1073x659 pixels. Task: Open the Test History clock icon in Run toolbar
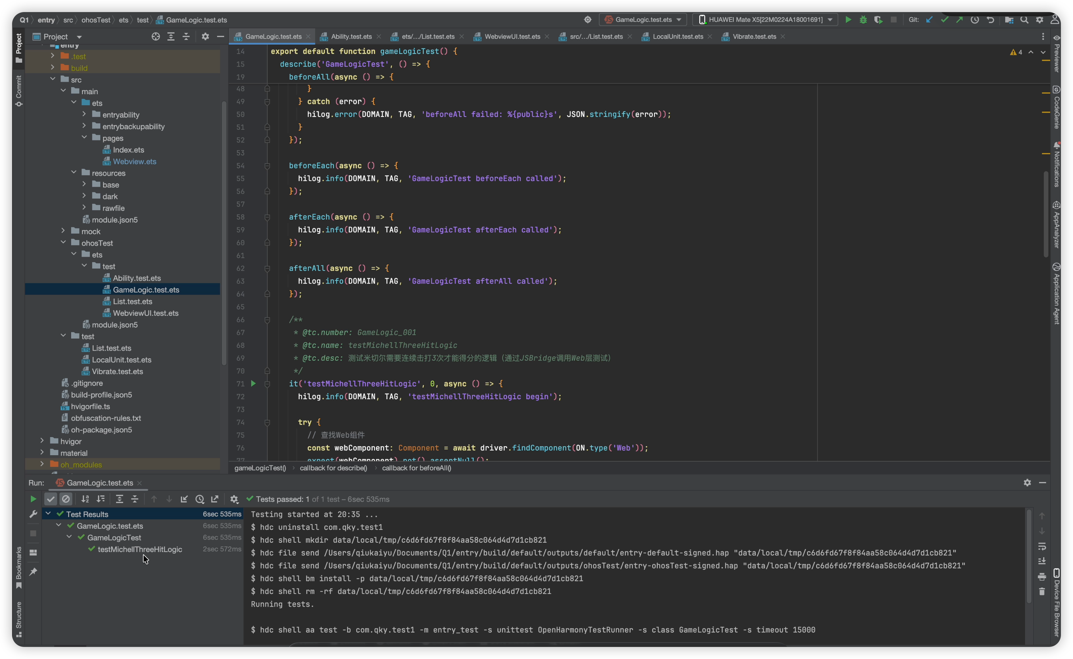pos(200,499)
